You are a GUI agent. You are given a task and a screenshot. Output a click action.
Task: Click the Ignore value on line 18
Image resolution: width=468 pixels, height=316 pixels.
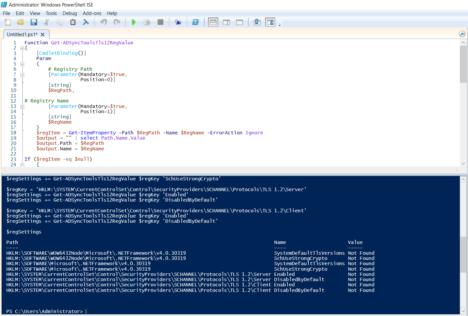coord(254,133)
